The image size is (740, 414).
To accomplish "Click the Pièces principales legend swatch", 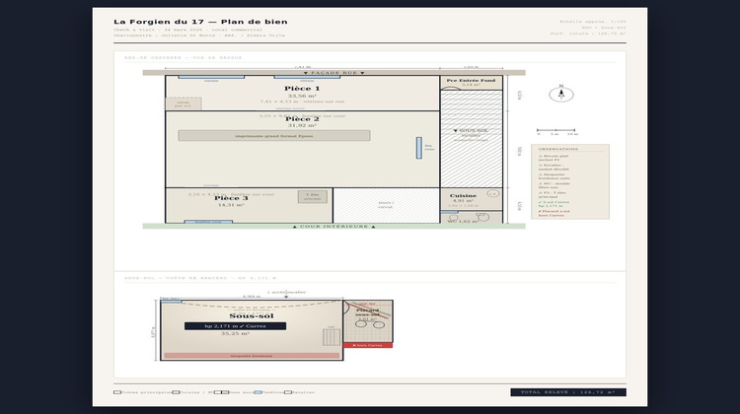I will (117, 392).
